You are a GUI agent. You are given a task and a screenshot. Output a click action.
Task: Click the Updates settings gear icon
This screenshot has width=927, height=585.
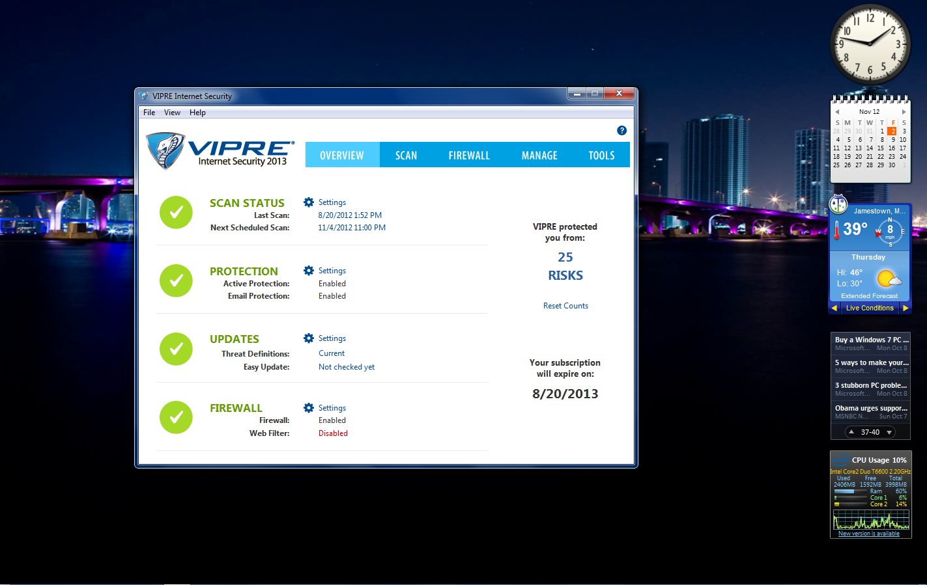tap(309, 338)
